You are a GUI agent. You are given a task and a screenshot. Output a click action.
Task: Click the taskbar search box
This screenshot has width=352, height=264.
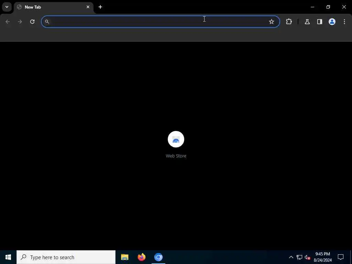pyautogui.click(x=66, y=257)
